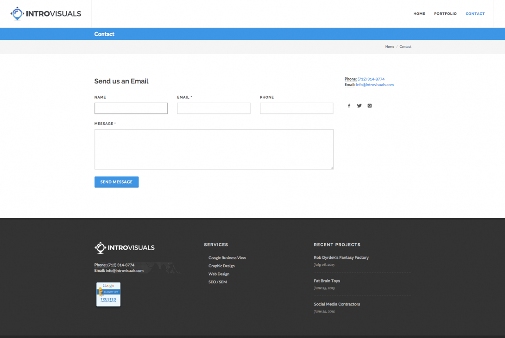Open the Fat Brain Toys project
This screenshot has width=505, height=338.
[x=327, y=281]
